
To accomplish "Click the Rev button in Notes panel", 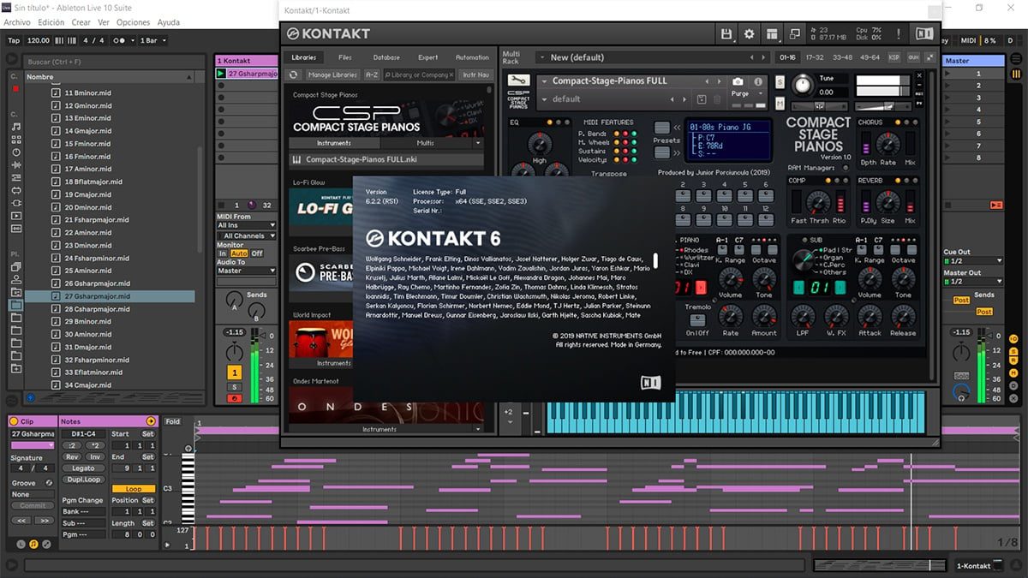I will [72, 457].
